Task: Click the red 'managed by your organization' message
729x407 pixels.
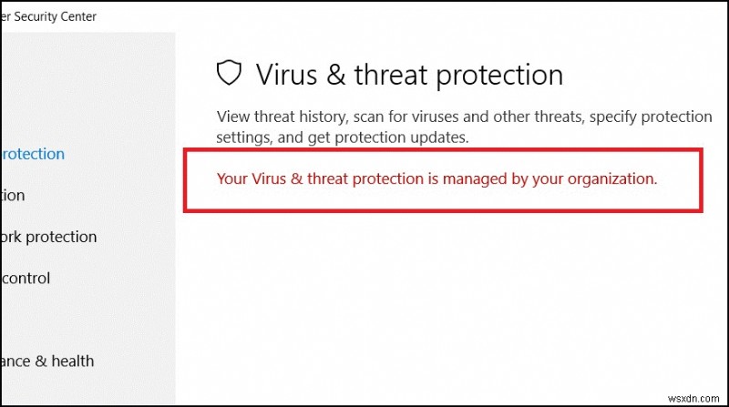Action: tap(436, 179)
